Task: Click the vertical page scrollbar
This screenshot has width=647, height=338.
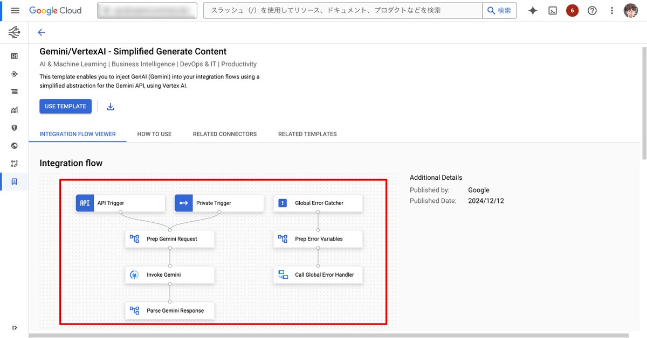Action: (x=644, y=102)
